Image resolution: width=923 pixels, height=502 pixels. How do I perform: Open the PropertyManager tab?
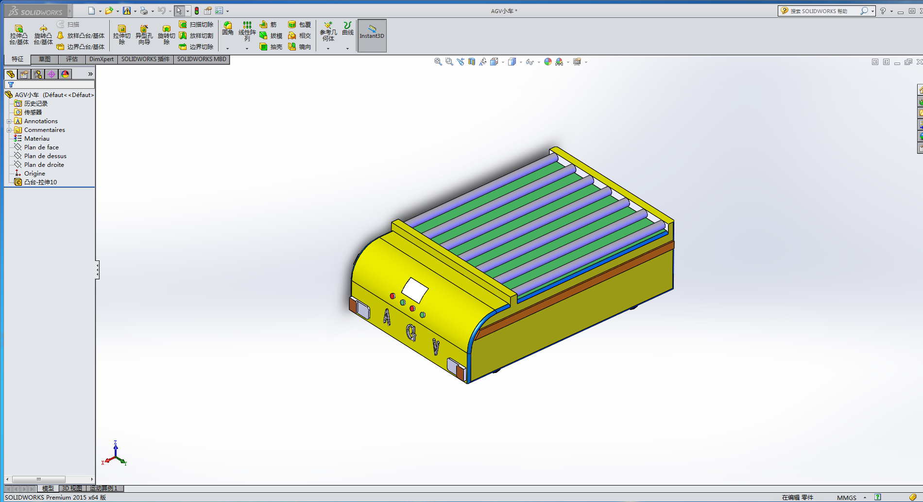24,74
